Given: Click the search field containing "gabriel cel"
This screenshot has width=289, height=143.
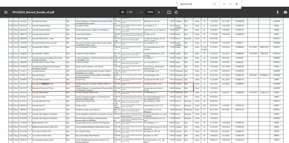Looking at the screenshot, I should tap(194, 4).
